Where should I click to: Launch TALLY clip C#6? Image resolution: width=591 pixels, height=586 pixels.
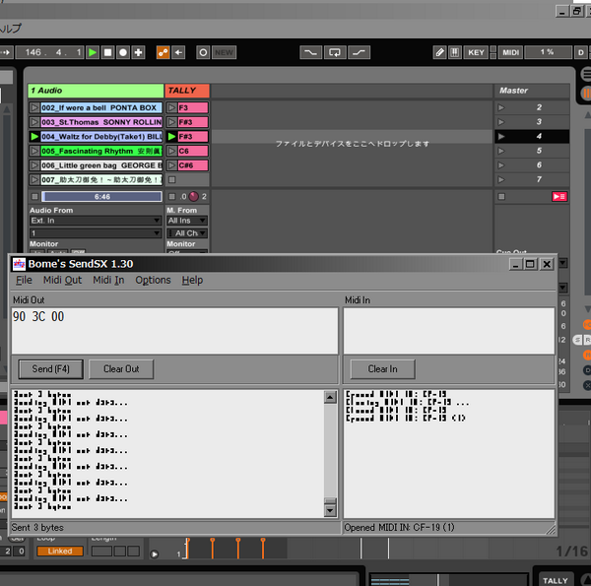pyautogui.click(x=171, y=165)
